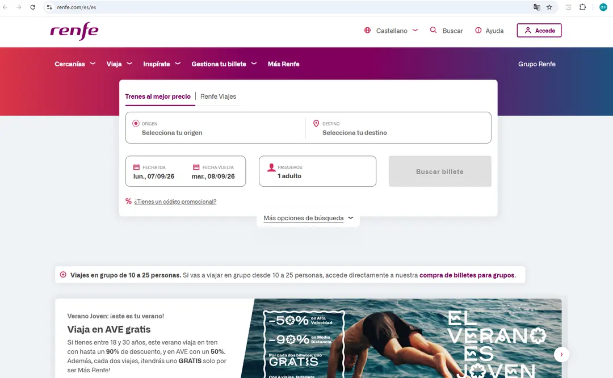This screenshot has height=378, width=613.
Task: Click the destination pin icon
Action: tap(316, 124)
